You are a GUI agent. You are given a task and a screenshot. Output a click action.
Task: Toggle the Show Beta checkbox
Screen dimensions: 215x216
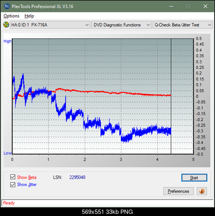tap(13, 177)
